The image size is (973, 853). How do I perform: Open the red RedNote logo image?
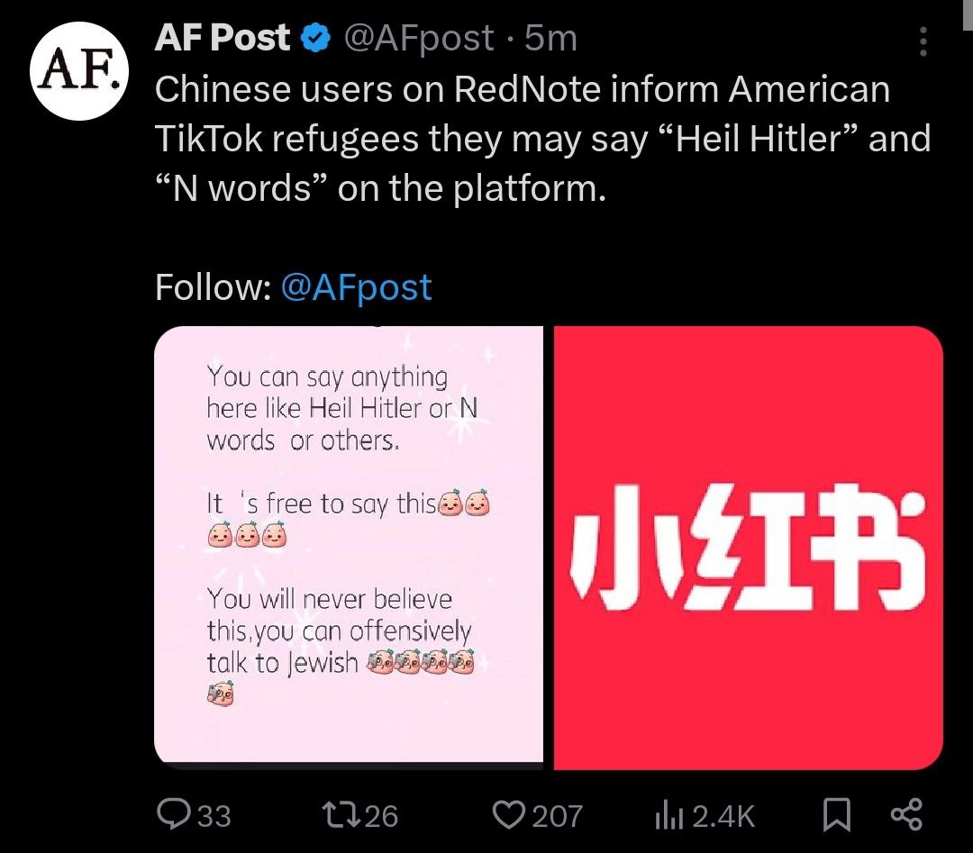pyautogui.click(x=748, y=548)
